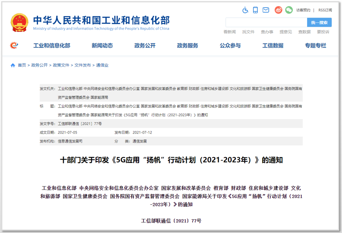The height and width of the screenshot is (233, 342).
Task: Click the 统一搜索 button
Action: click(x=319, y=22)
